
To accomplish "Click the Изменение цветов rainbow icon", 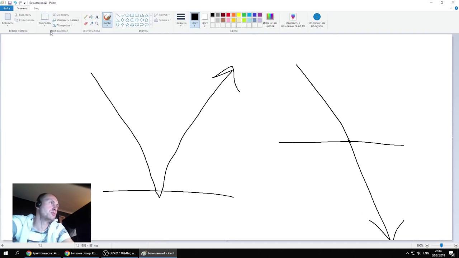I will pos(270,16).
